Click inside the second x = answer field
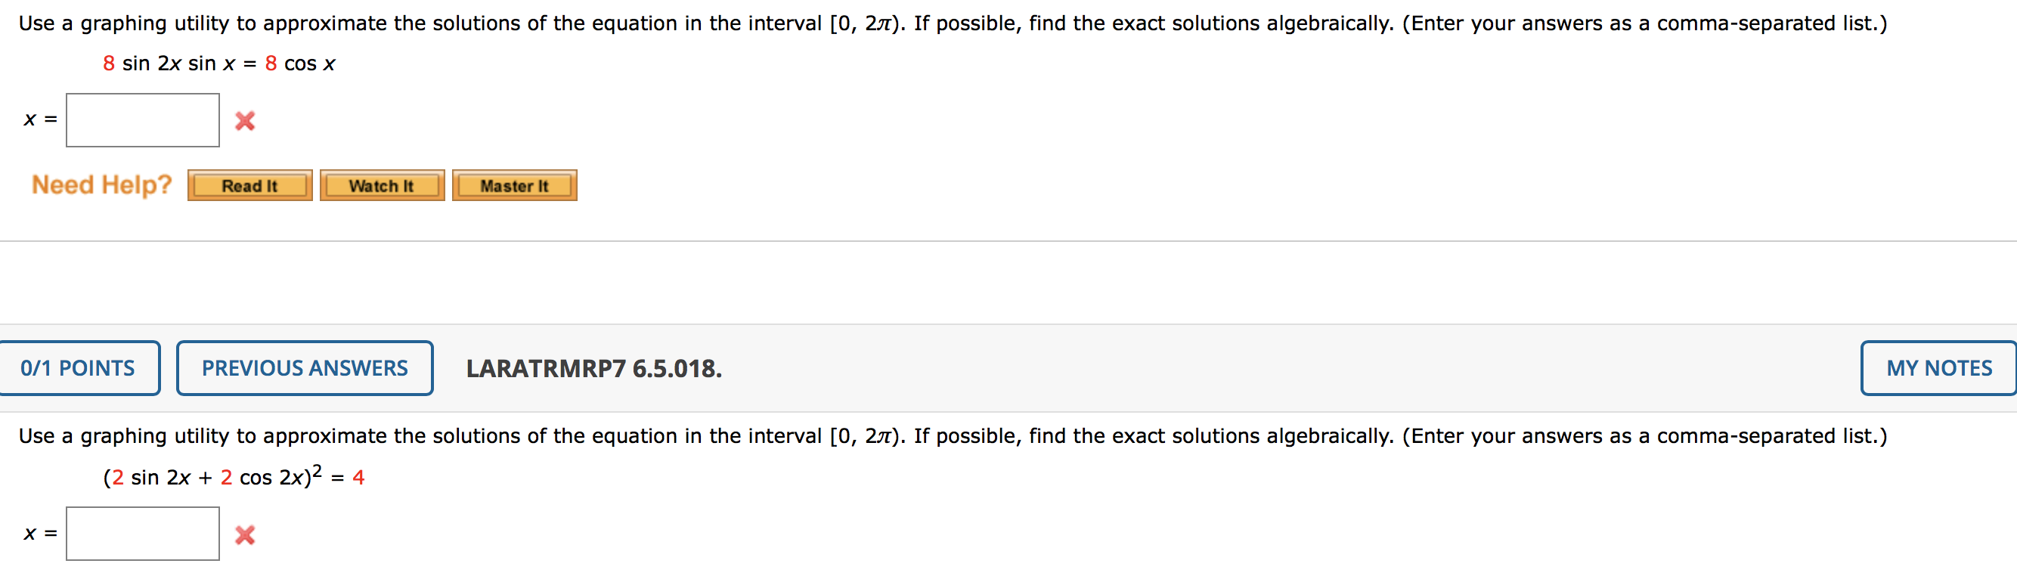This screenshot has height=579, width=2017. point(142,535)
